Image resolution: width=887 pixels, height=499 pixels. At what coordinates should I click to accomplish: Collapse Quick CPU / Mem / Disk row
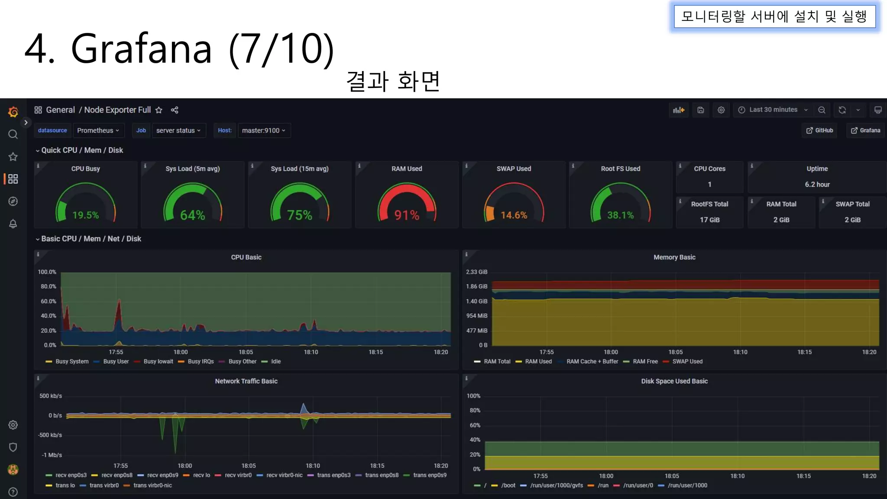pyautogui.click(x=82, y=150)
